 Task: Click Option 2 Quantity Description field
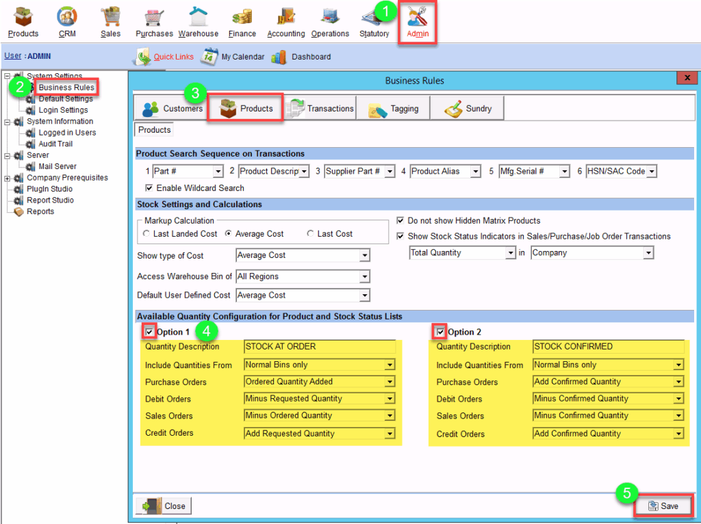[x=608, y=347]
